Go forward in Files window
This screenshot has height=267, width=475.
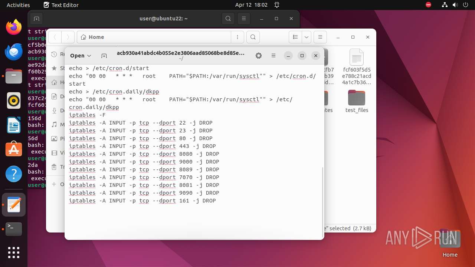[68, 37]
